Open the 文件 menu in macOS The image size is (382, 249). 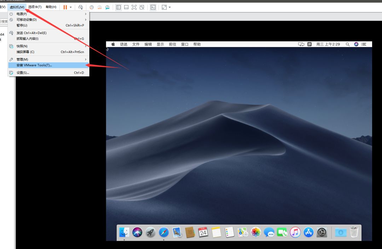click(136, 44)
